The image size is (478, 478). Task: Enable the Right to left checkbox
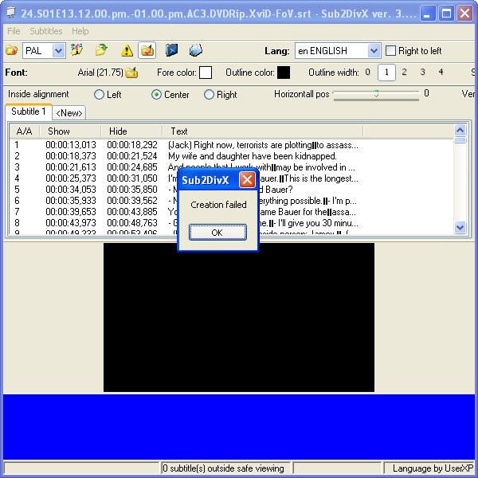(390, 51)
